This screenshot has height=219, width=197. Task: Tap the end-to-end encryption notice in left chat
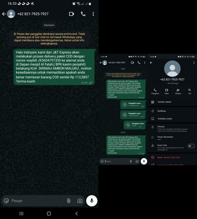pyautogui.click(x=49, y=39)
